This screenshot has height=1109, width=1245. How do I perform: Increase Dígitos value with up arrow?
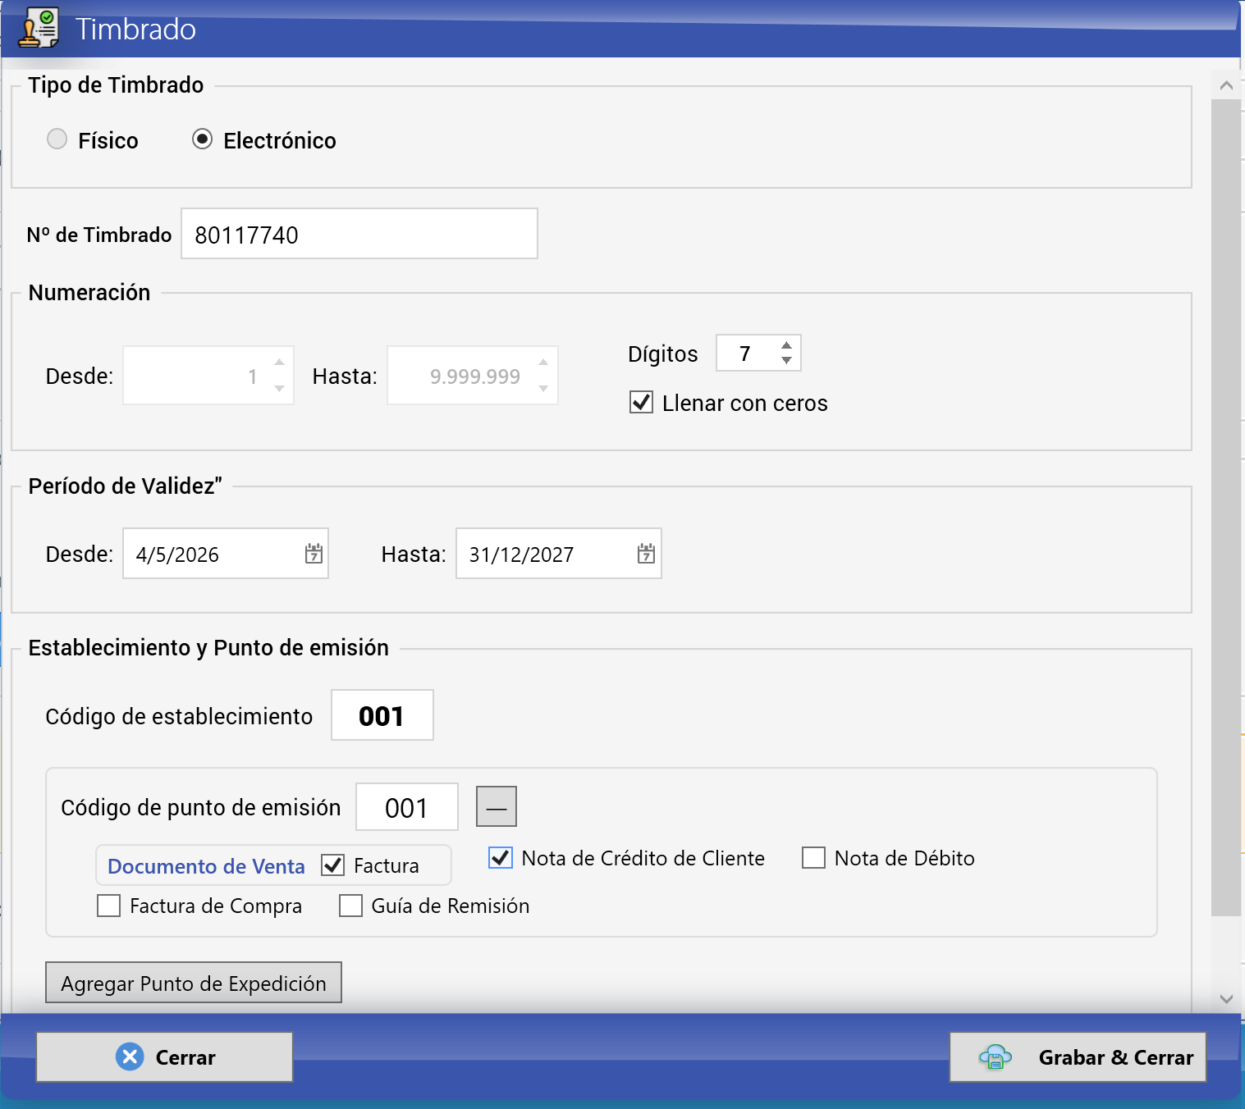786,345
